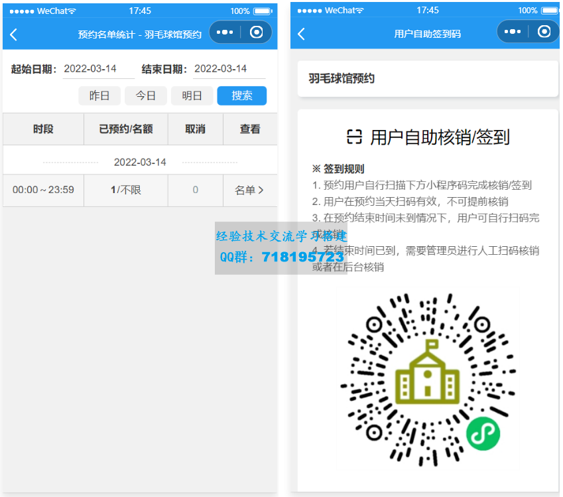The width and height of the screenshot is (563, 497).
Task: Select the 明日 quick date button
Action: [192, 96]
